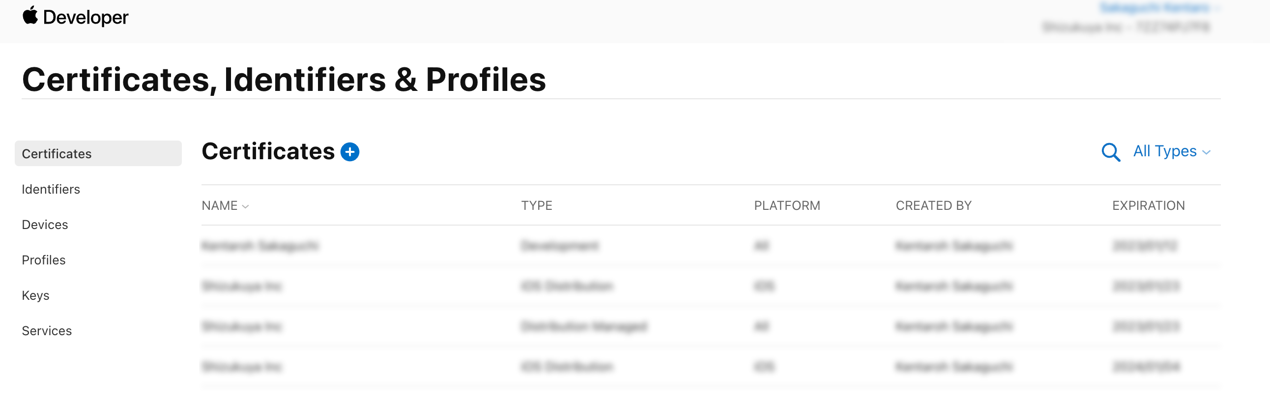Switch to the Identifiers section
The width and height of the screenshot is (1270, 403).
pos(51,189)
